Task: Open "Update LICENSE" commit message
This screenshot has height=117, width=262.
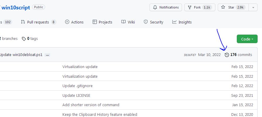Action: [76, 95]
